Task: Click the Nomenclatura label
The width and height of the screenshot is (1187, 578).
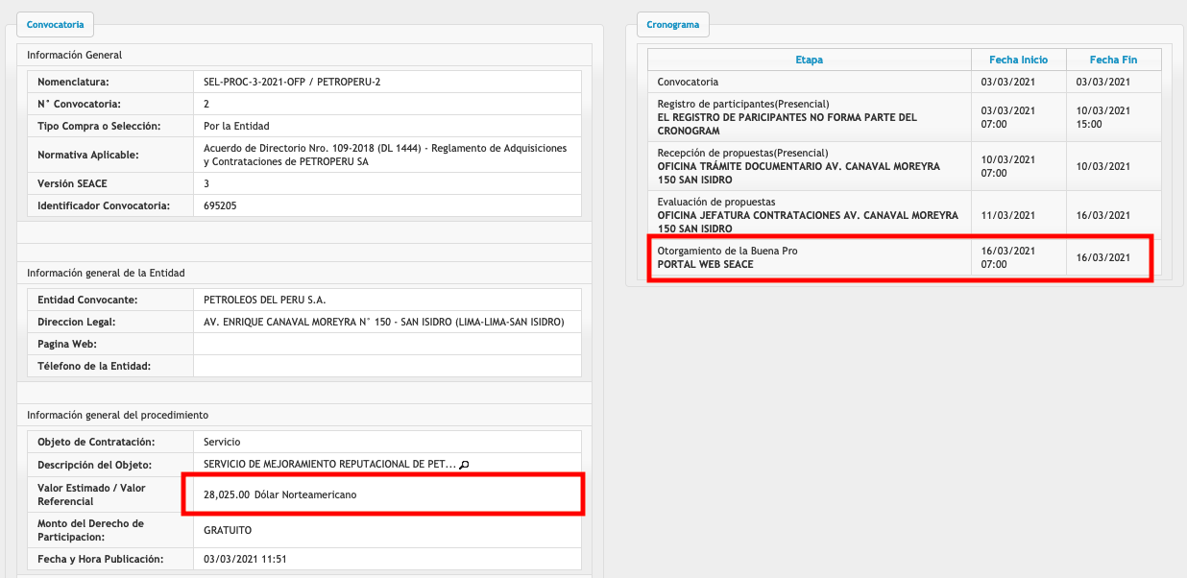Action: click(x=73, y=82)
